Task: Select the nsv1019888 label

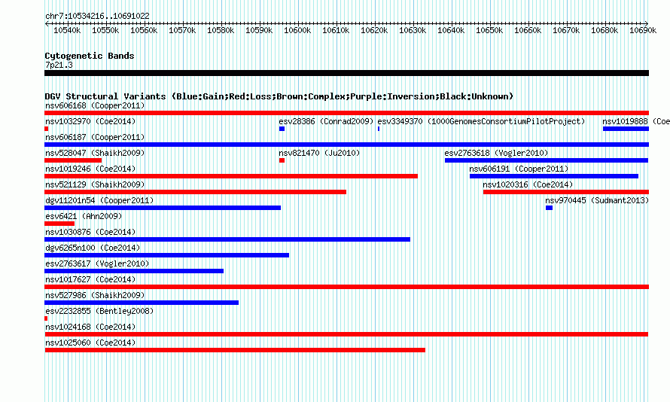Action: tap(636, 121)
